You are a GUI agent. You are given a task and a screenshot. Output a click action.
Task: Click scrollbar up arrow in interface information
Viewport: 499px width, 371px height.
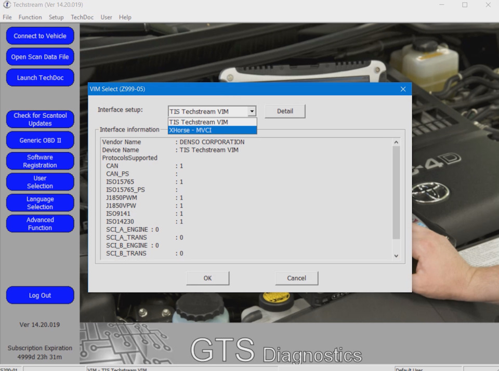(x=396, y=142)
